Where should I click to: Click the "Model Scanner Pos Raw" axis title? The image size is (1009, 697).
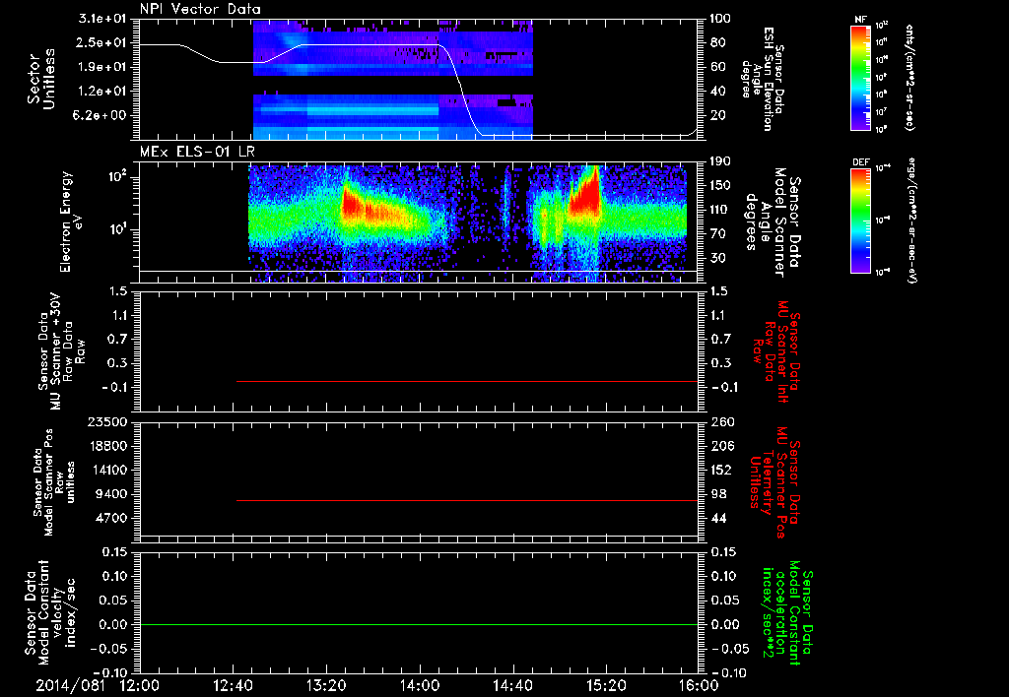tap(53, 482)
